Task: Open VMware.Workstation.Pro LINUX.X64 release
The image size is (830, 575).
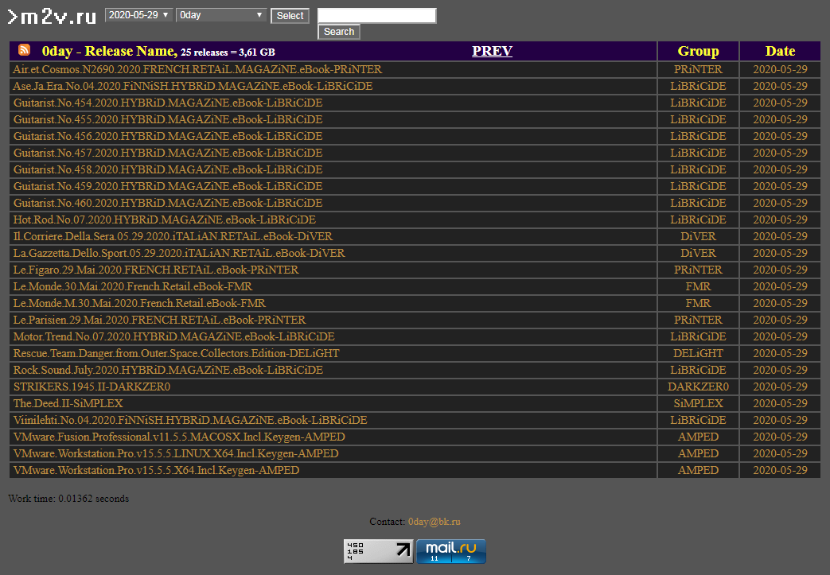Action: click(x=176, y=453)
